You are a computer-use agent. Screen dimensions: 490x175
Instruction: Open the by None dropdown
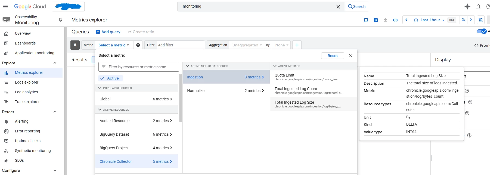[x=281, y=45]
